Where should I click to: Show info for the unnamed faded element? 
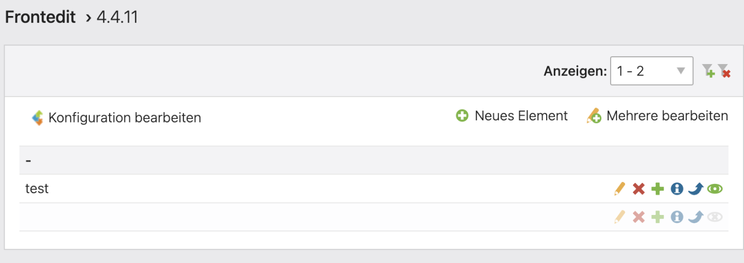pos(677,217)
